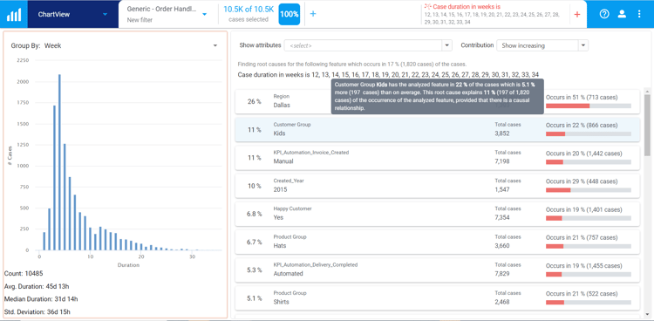Click Occurs in 19 % (1,401 cases) text
This screenshot has width=654, height=321.
583,209
